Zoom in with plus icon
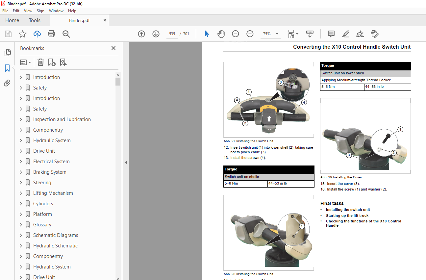The image size is (426, 280). pos(250,34)
